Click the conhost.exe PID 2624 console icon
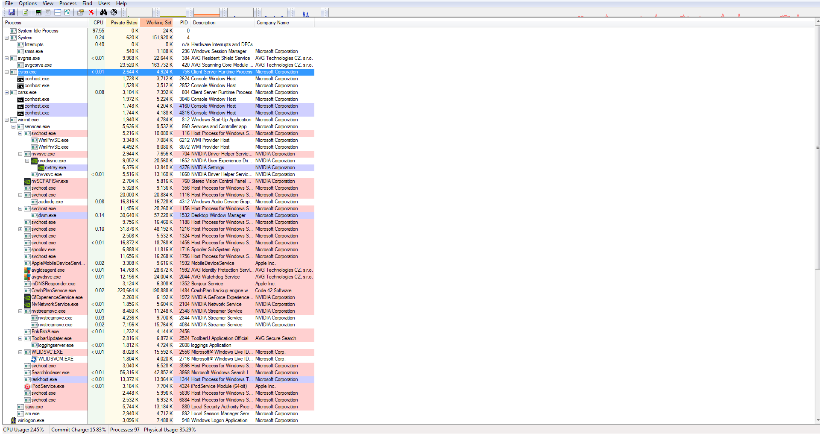820x434 pixels. (x=20, y=79)
